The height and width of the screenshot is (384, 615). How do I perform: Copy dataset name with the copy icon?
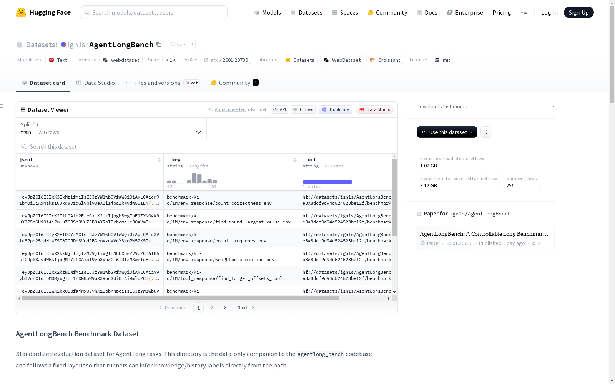point(159,45)
